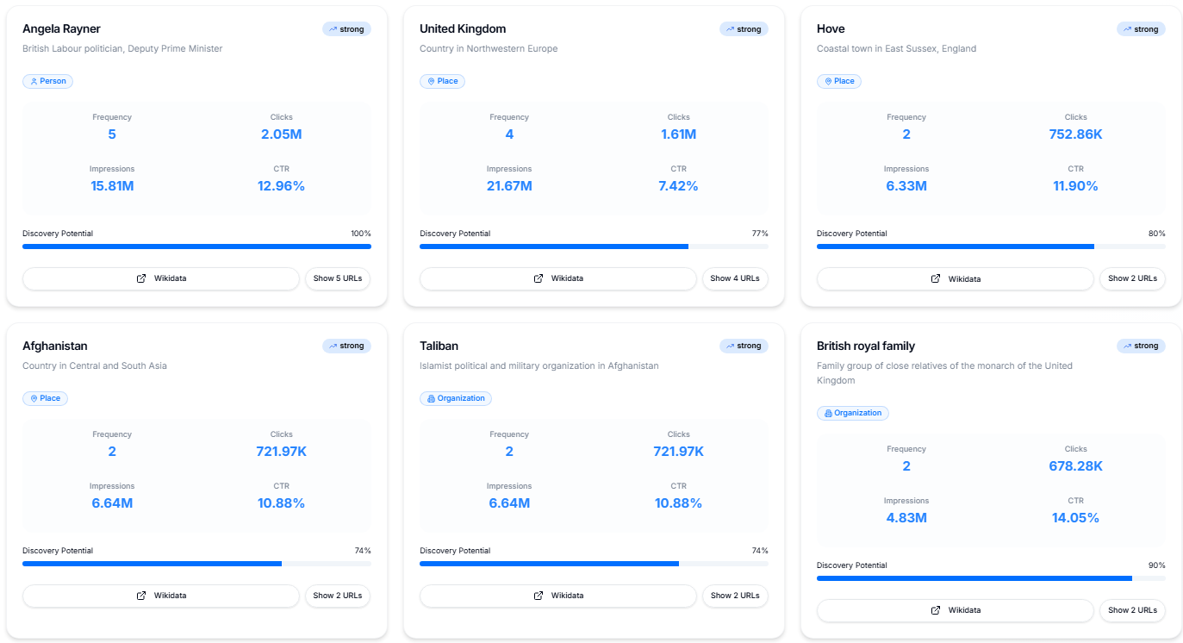
Task: Click the Place badge icon on the United Kingdom card
Action: 430,81
